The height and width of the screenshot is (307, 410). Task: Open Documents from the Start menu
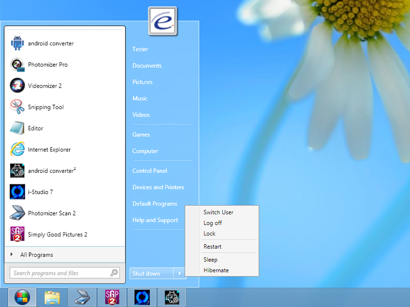(x=147, y=65)
